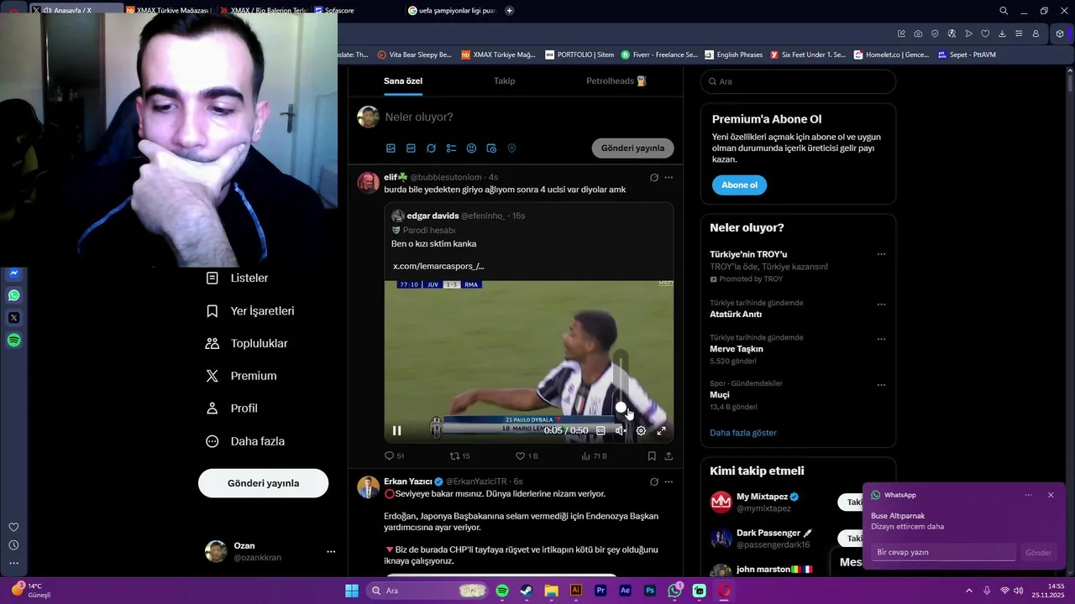Open Messenger in Opera sidebar

[13, 273]
